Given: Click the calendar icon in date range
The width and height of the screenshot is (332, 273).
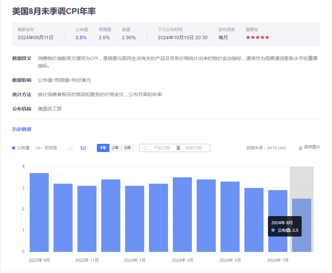Looking at the screenshot, I should [x=145, y=148].
